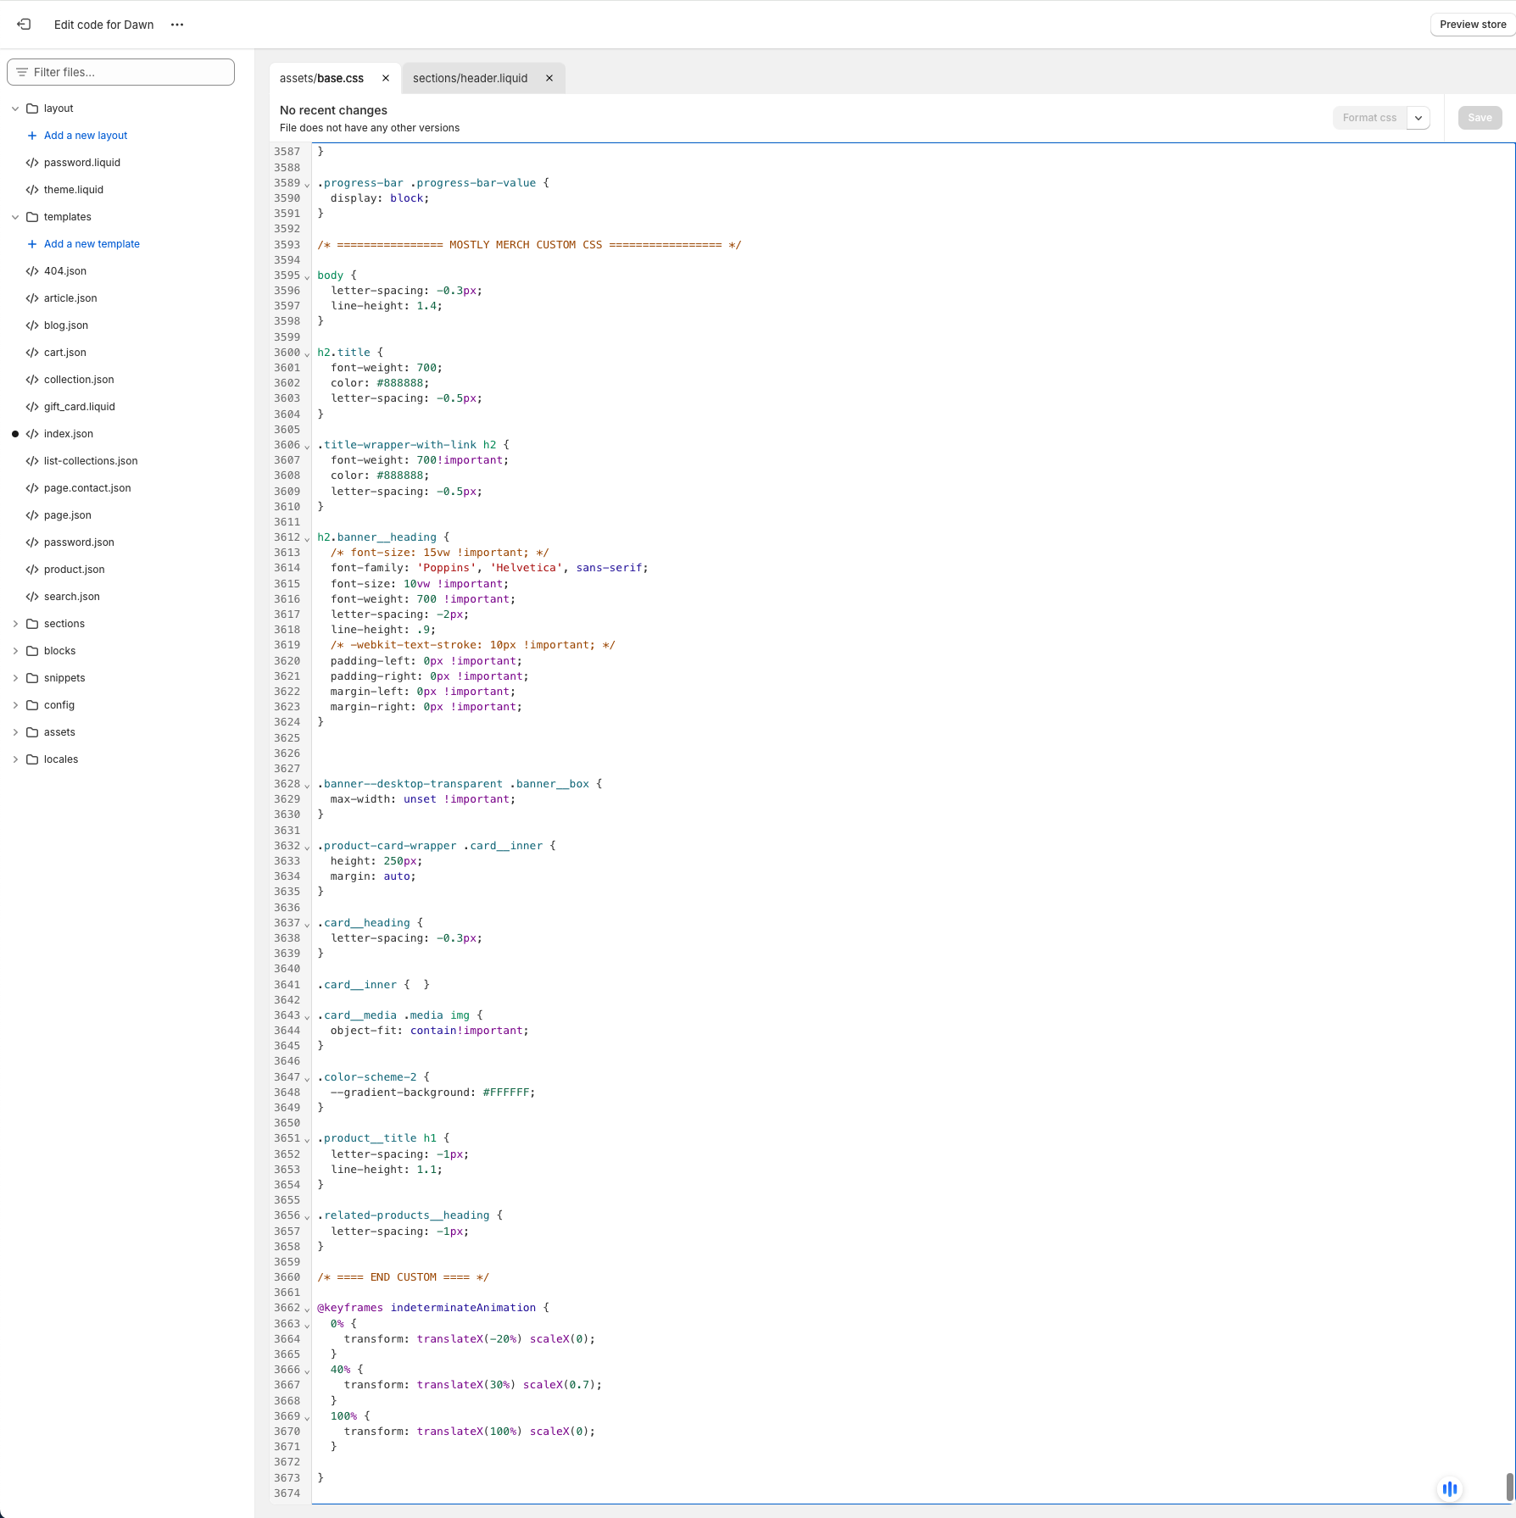The width and height of the screenshot is (1516, 1518).
Task: Open the product.json template file
Action: (x=75, y=570)
